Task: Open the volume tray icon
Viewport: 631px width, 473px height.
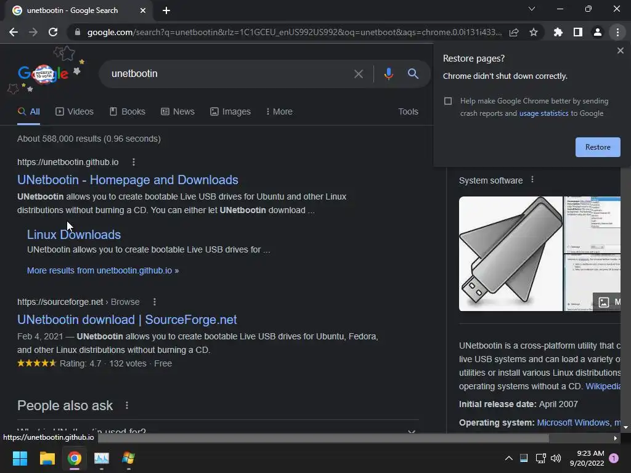Action: click(556, 458)
